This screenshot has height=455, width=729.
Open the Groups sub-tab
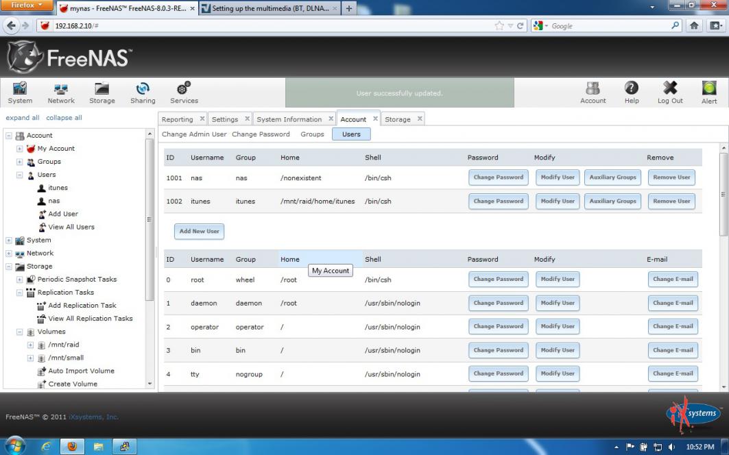312,134
